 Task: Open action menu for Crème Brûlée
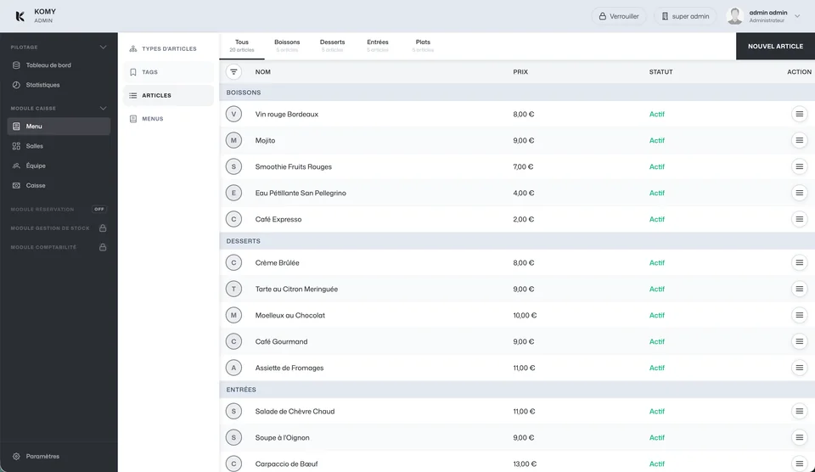coord(800,262)
